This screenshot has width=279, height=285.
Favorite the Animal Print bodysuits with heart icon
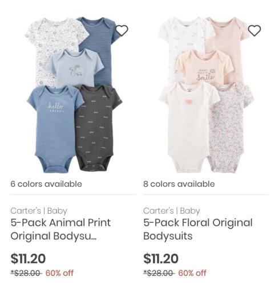(122, 30)
